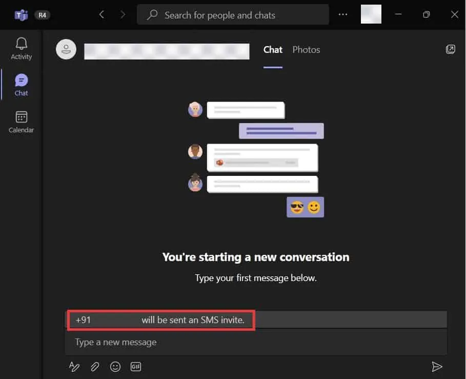Click the Teams logo icon
The width and height of the screenshot is (466, 379).
coord(21,15)
